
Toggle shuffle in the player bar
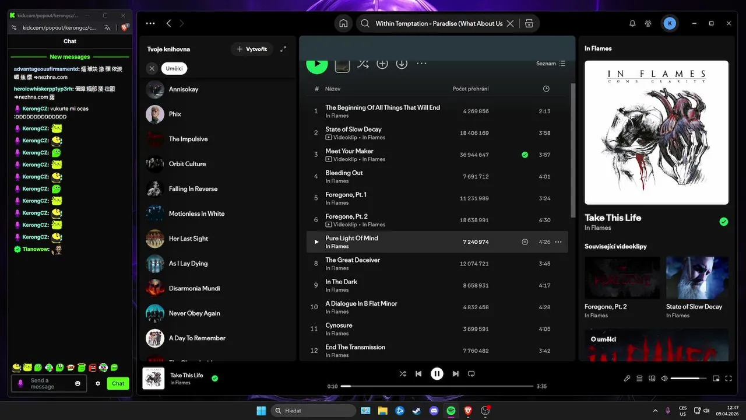click(x=403, y=374)
